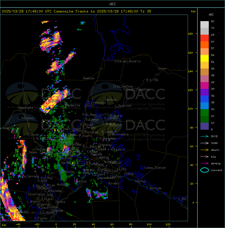The height and width of the screenshot is (228, 225).
Task: Select the bright yellow 54 dBZ swatch
Action: pos(204,58)
